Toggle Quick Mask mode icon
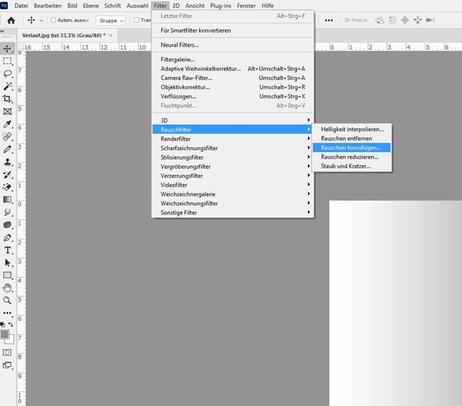 (7, 353)
